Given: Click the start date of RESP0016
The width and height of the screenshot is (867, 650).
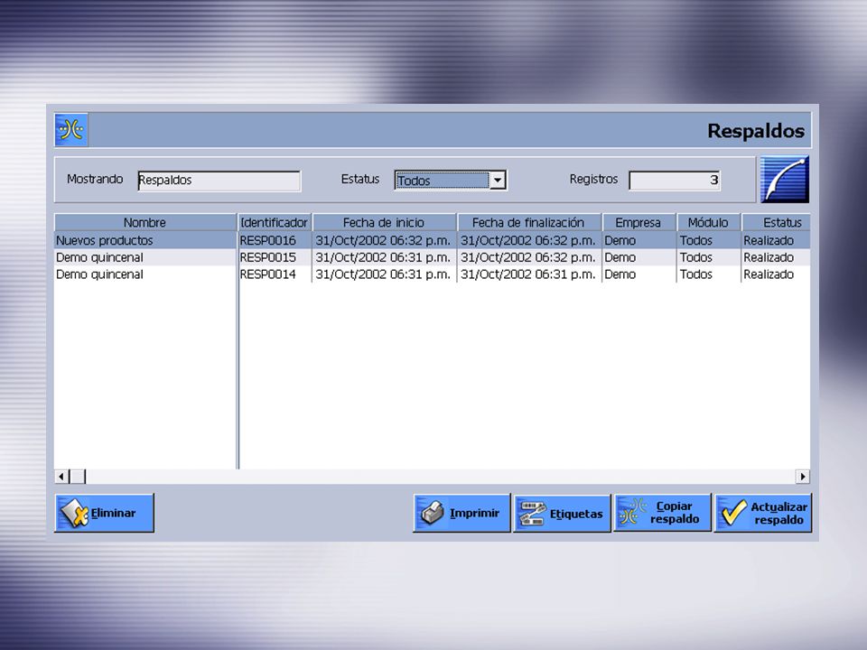Looking at the screenshot, I should point(384,240).
